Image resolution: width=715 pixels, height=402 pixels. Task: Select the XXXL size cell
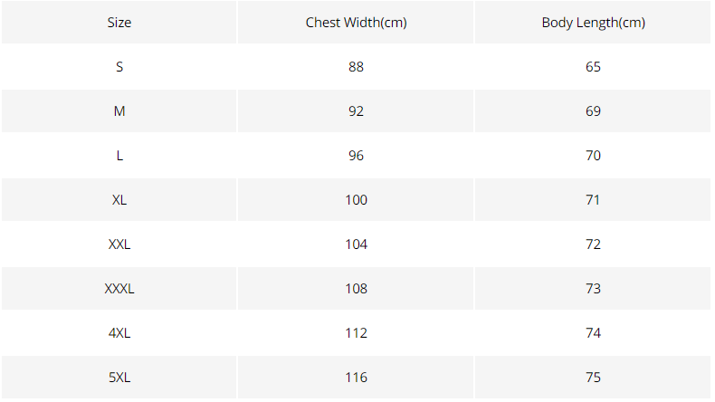click(119, 289)
